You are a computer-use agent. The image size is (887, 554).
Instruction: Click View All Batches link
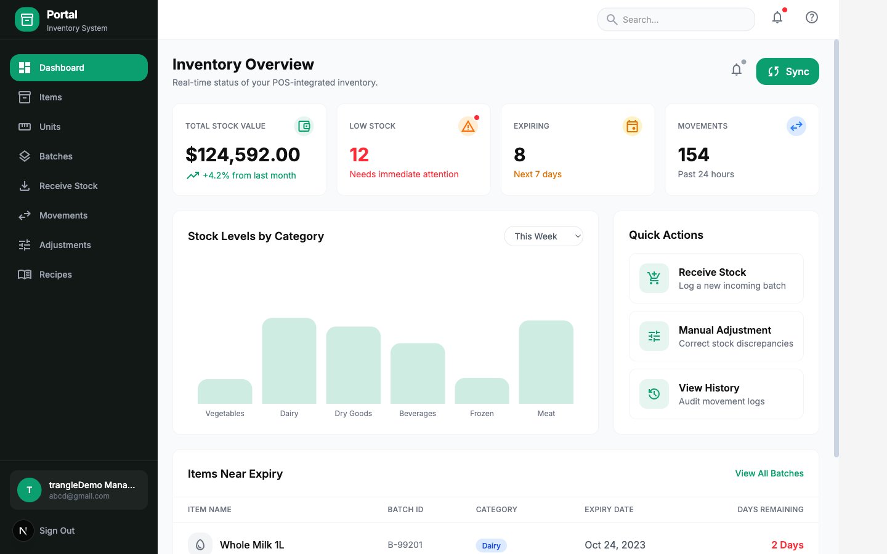coord(769,473)
